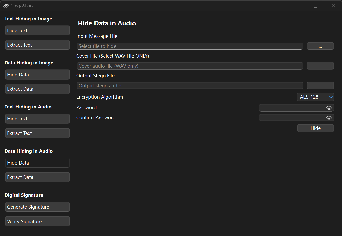Open Hide Text under Text Hiding in Audio

point(37,119)
